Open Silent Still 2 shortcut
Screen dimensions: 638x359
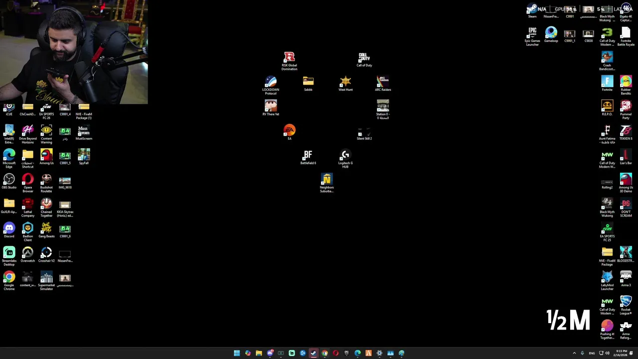(x=364, y=132)
